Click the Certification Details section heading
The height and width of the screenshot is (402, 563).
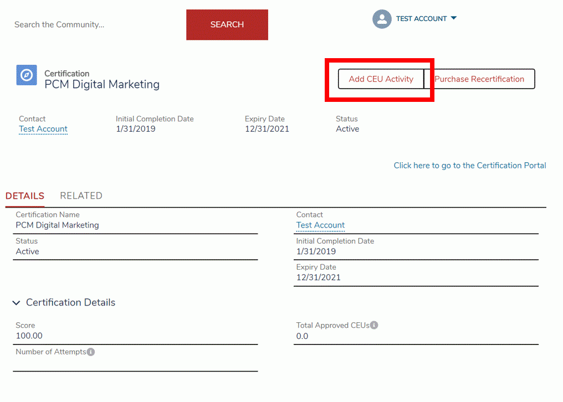71,302
